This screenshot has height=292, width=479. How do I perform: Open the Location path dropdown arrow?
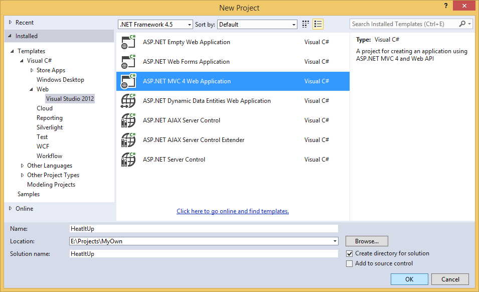[335, 241]
